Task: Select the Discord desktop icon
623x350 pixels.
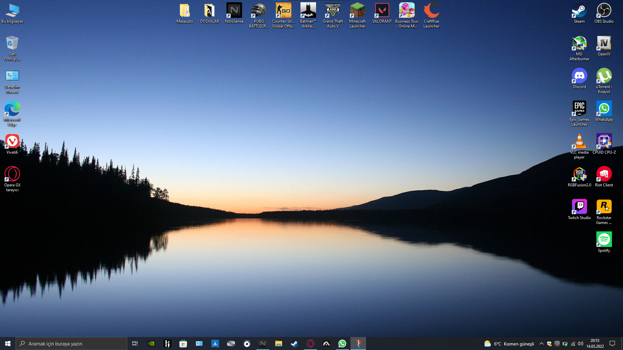Action: [x=579, y=78]
